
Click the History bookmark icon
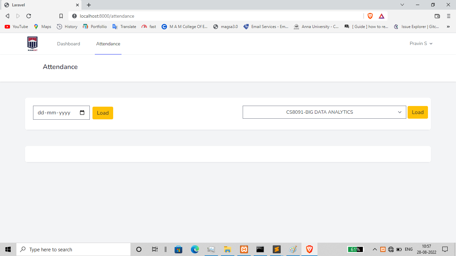[59, 27]
